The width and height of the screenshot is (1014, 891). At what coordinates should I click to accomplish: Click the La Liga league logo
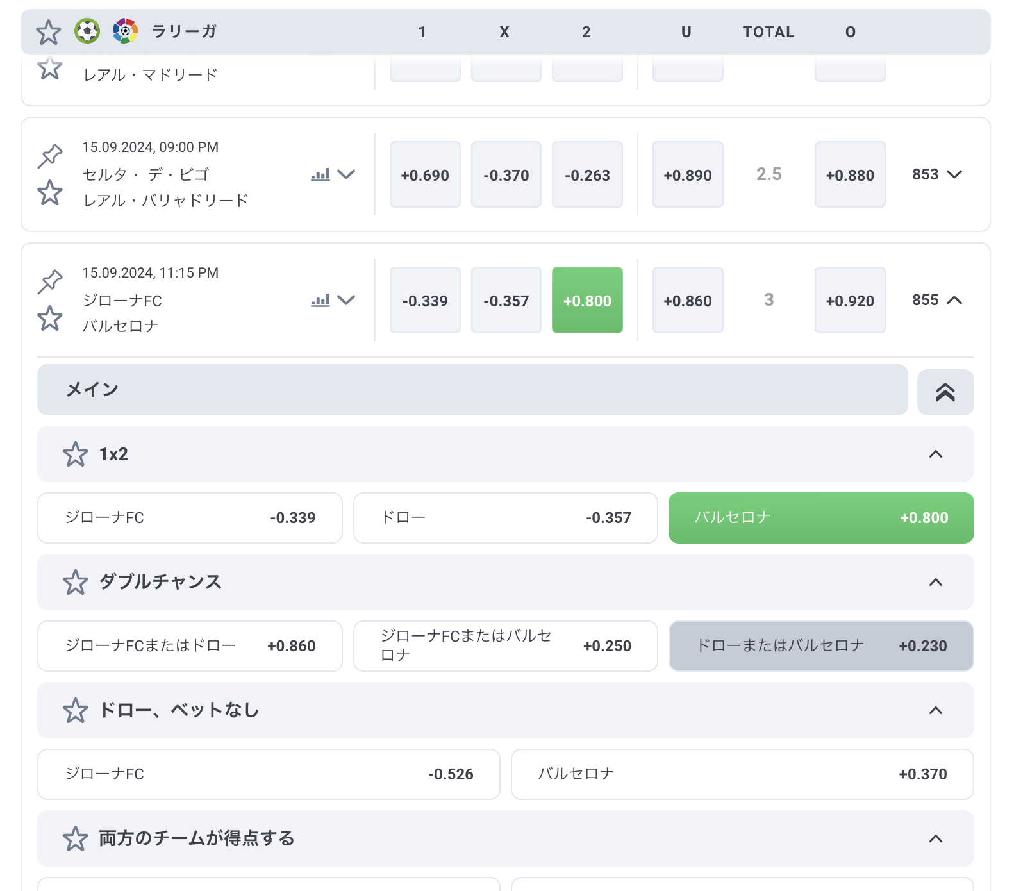coord(125,31)
